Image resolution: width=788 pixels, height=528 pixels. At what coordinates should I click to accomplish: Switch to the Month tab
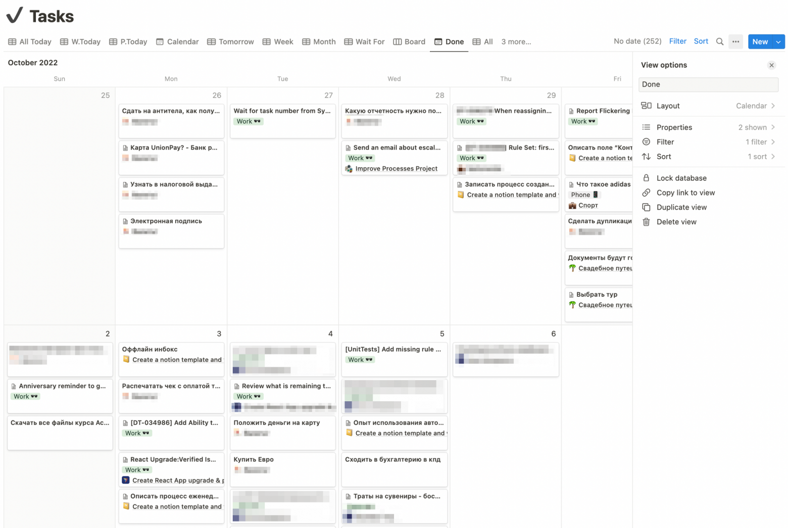coord(319,42)
